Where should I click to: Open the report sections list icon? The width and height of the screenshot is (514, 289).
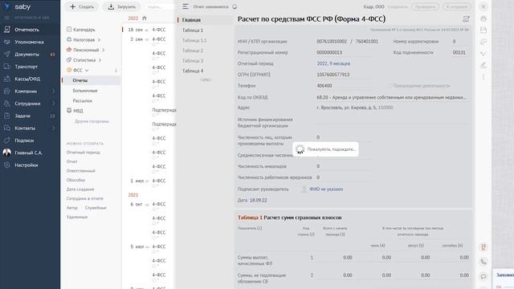(186, 6)
